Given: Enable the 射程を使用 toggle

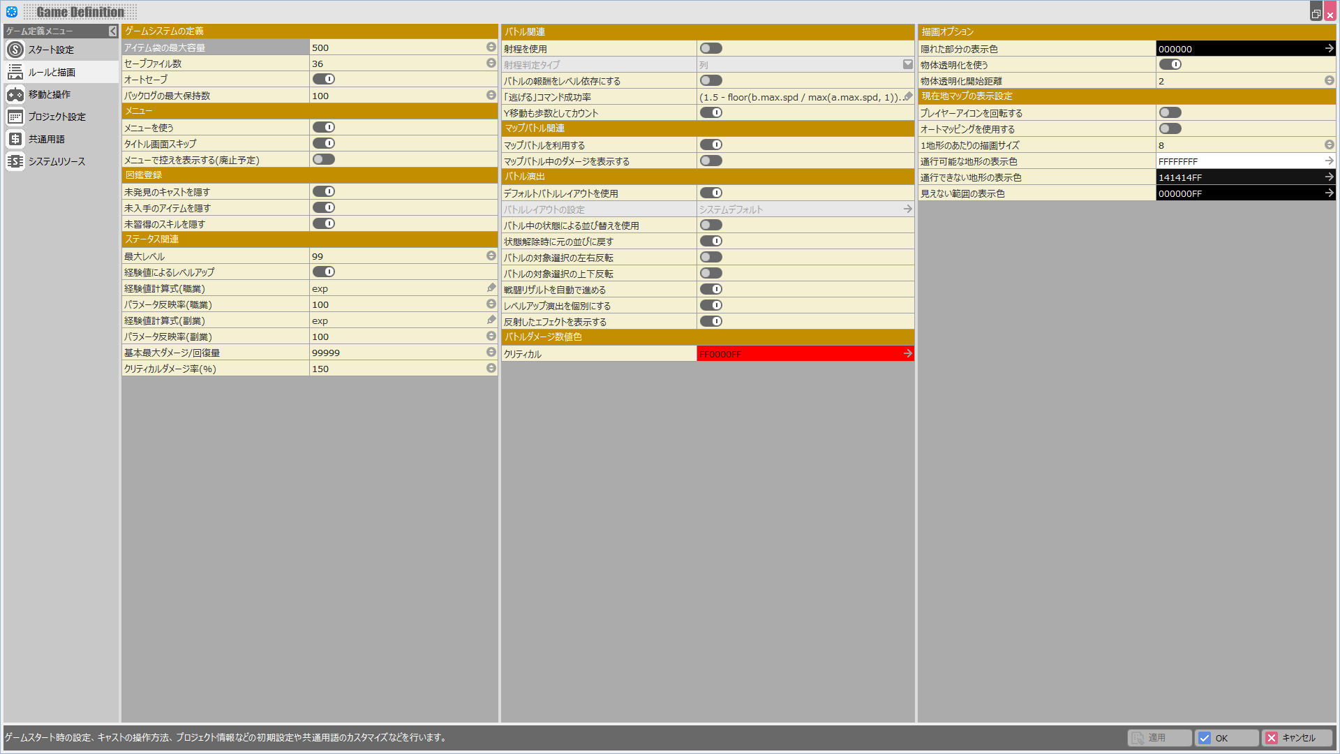Looking at the screenshot, I should tap(710, 49).
